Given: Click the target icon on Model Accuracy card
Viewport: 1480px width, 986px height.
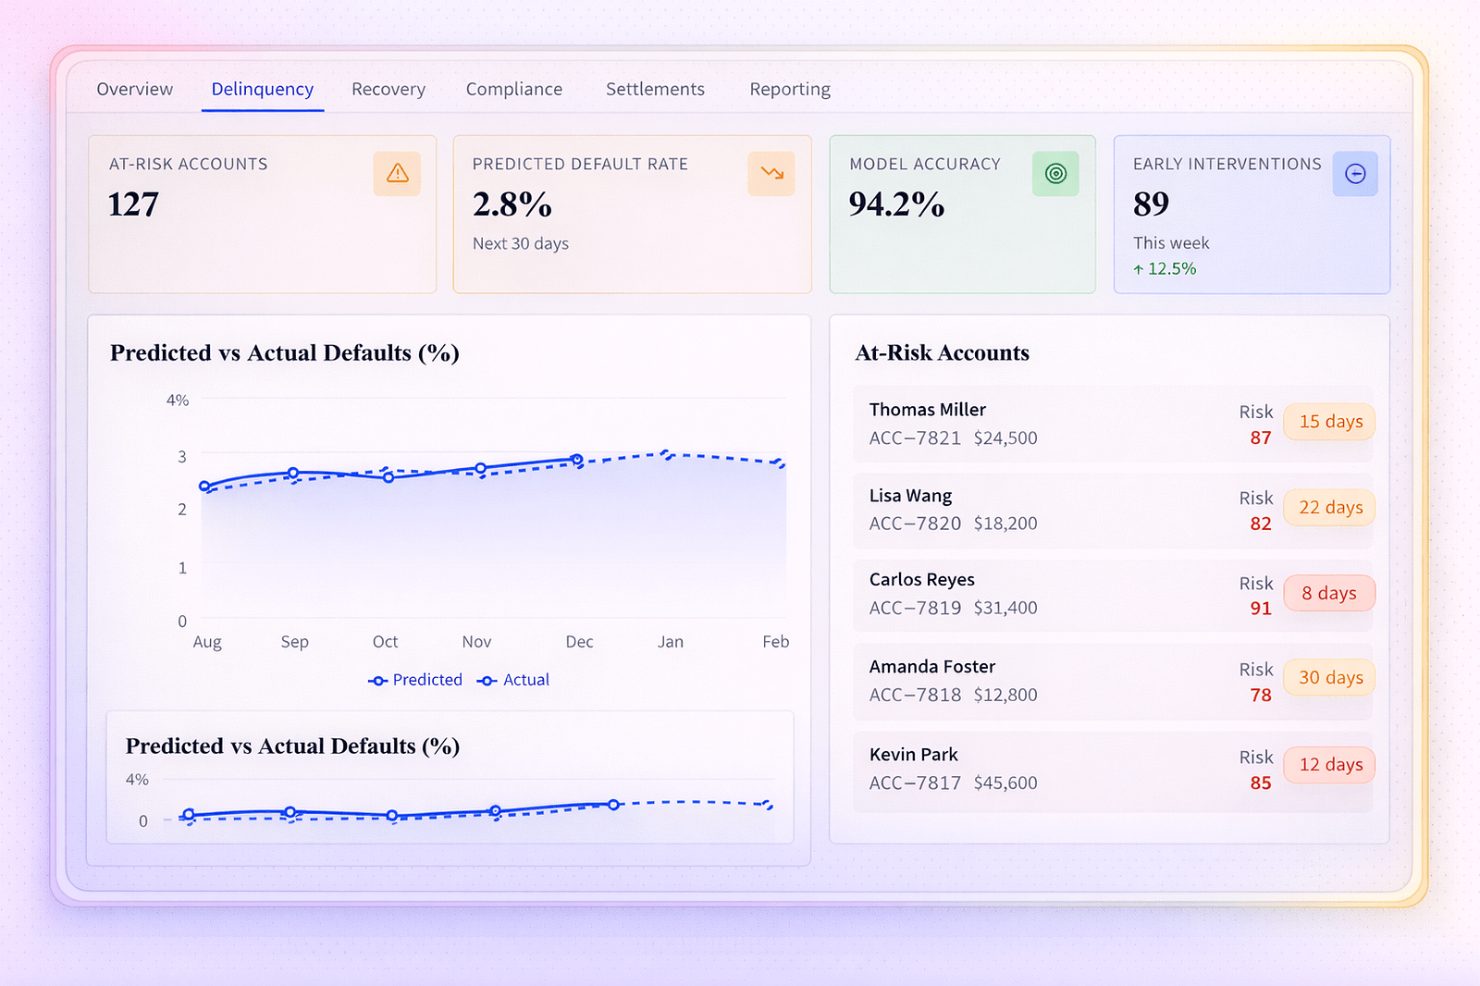Looking at the screenshot, I should [x=1055, y=174].
